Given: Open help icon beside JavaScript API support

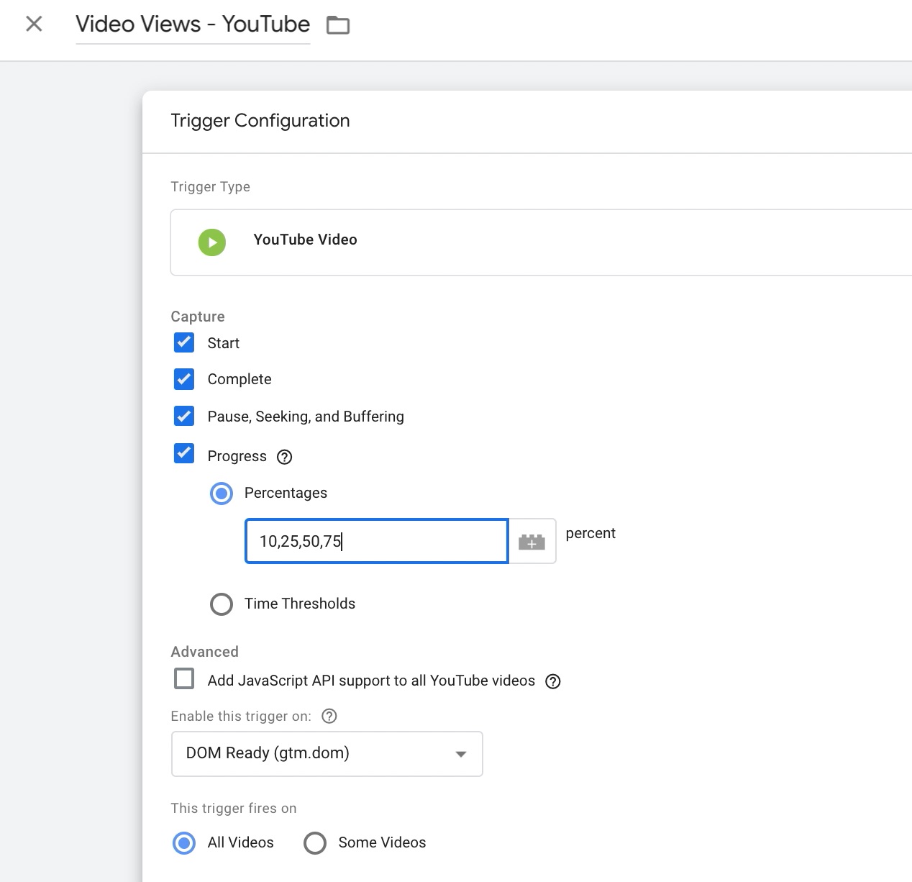Looking at the screenshot, I should (x=553, y=681).
